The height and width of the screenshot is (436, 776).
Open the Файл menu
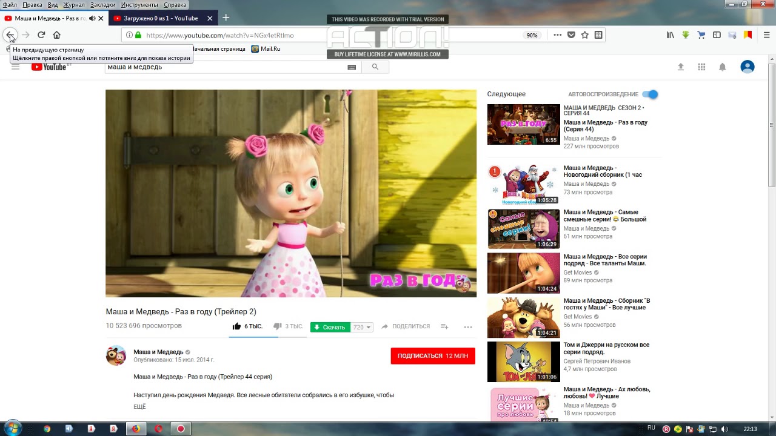10,4
